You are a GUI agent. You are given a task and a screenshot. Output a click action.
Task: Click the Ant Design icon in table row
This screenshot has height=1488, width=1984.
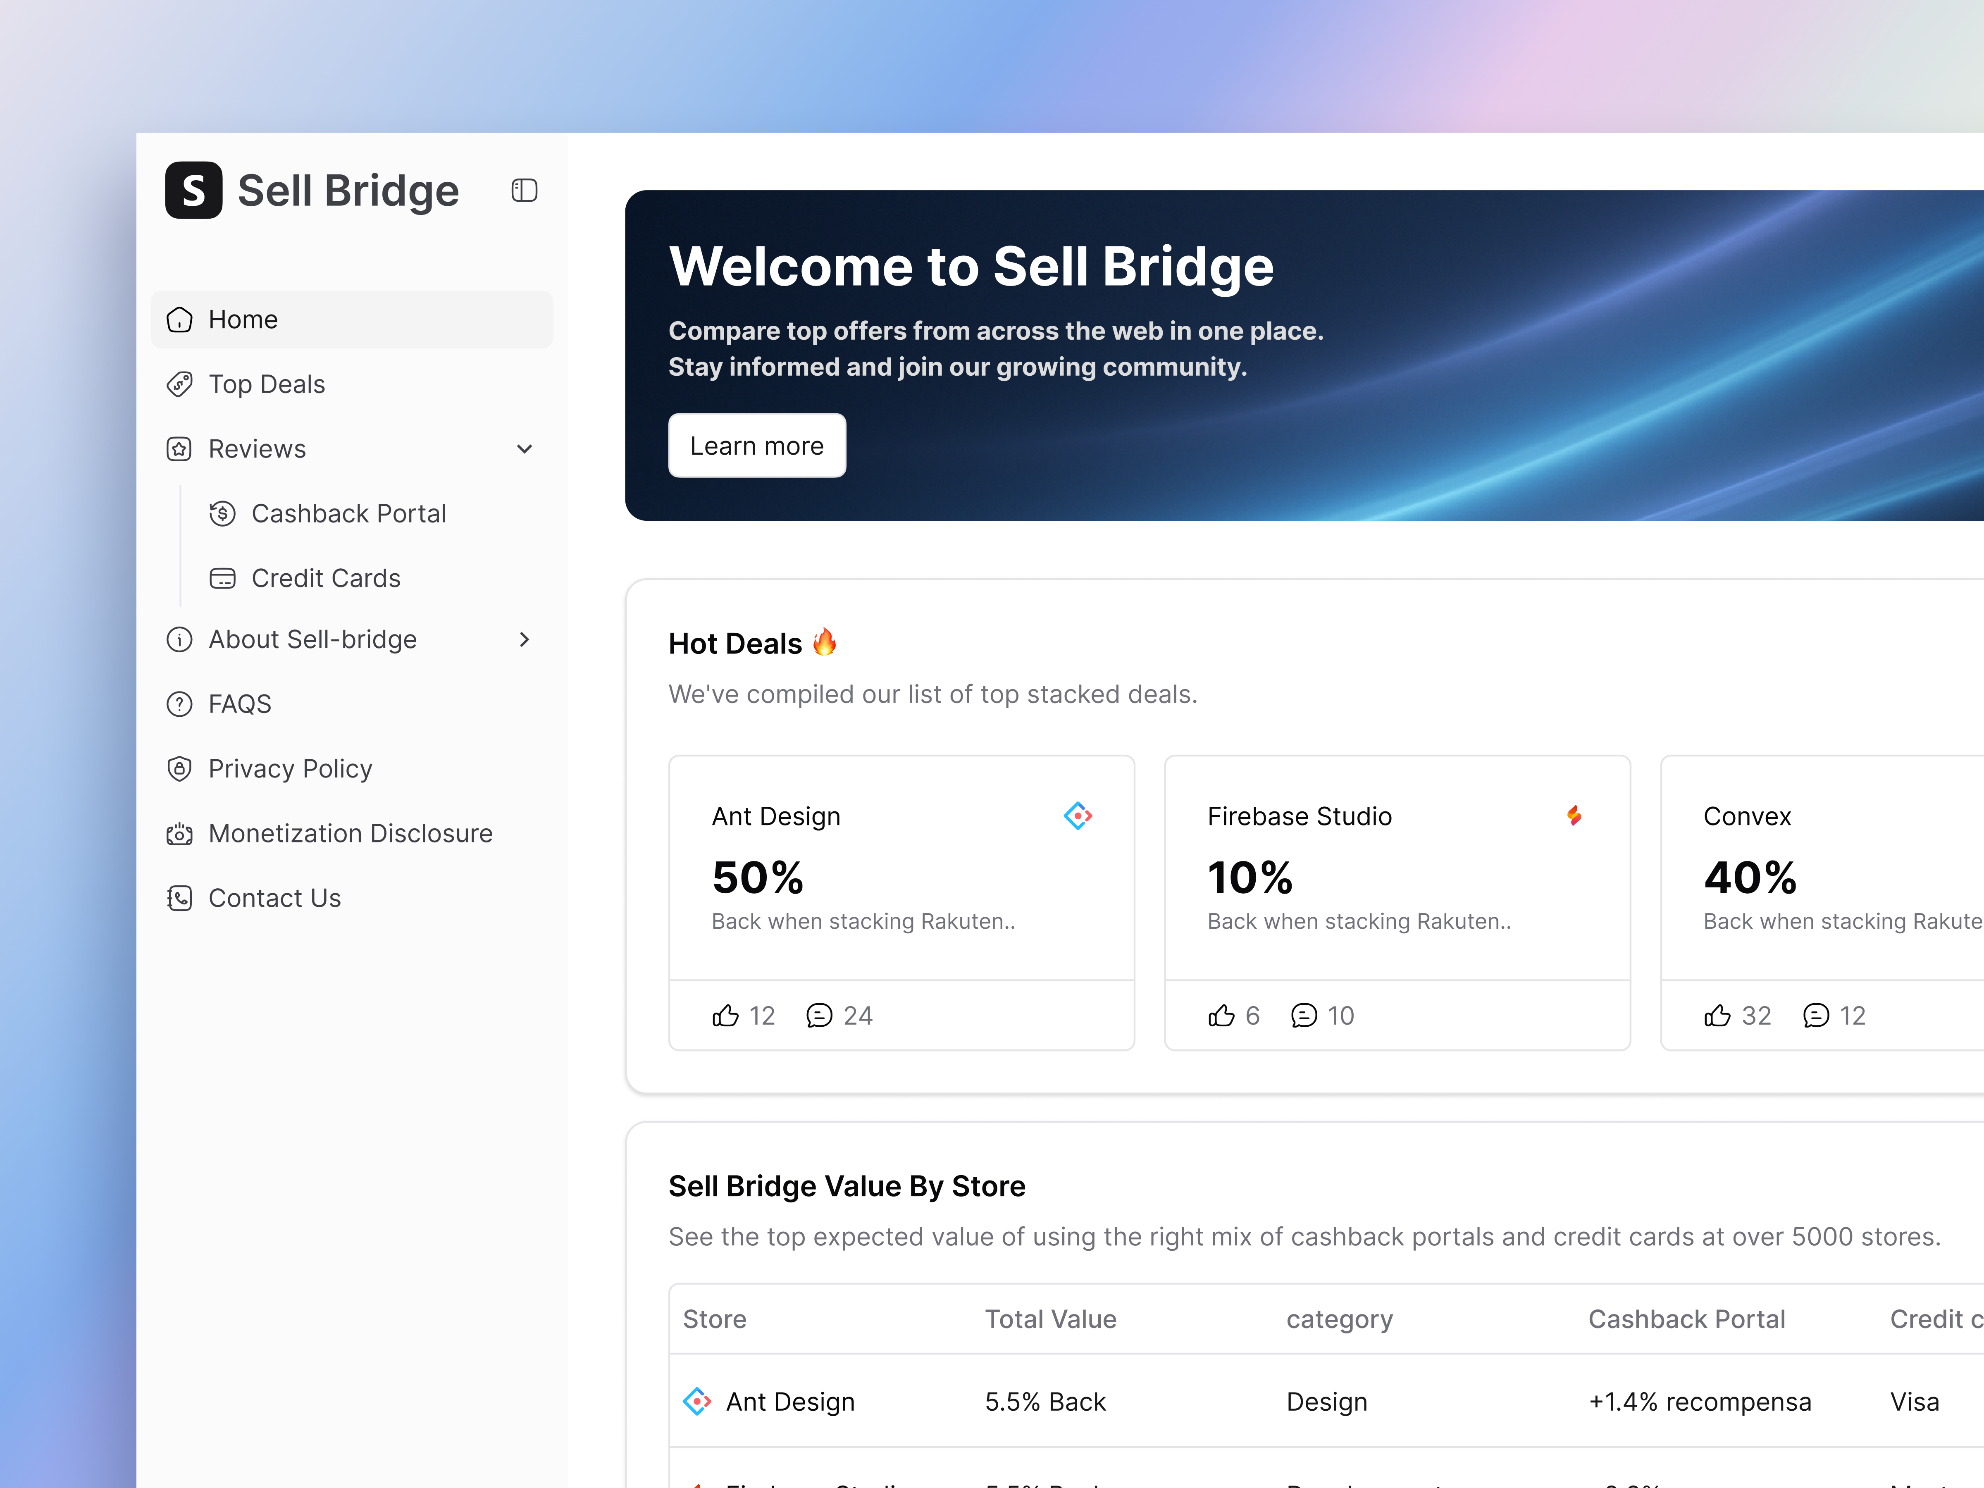click(x=697, y=1401)
